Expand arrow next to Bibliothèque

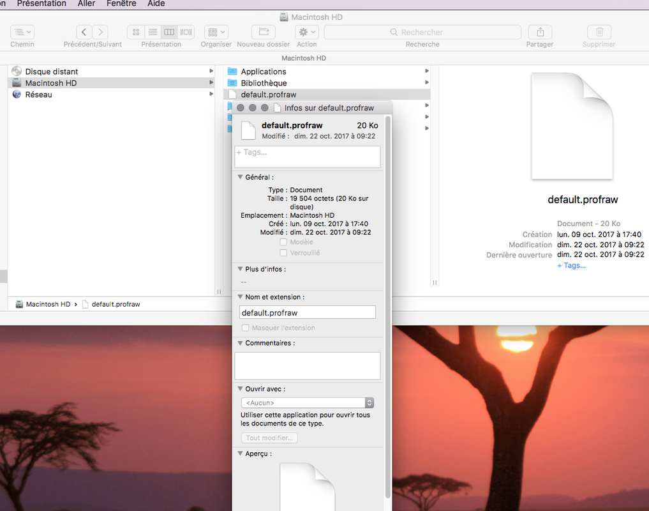(x=427, y=82)
